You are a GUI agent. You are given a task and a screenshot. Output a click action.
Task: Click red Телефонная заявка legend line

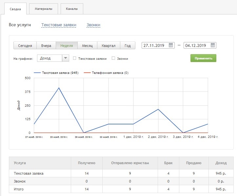87,73
